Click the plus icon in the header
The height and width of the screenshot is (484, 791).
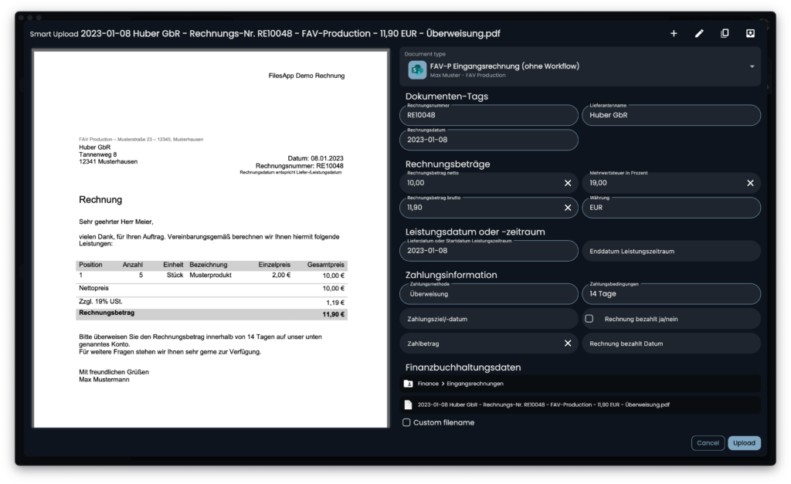(x=674, y=33)
